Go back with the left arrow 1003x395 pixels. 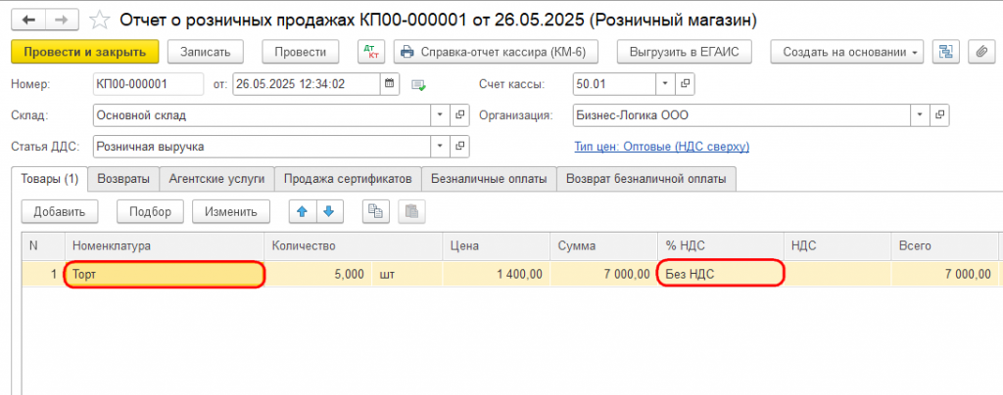pyautogui.click(x=29, y=20)
